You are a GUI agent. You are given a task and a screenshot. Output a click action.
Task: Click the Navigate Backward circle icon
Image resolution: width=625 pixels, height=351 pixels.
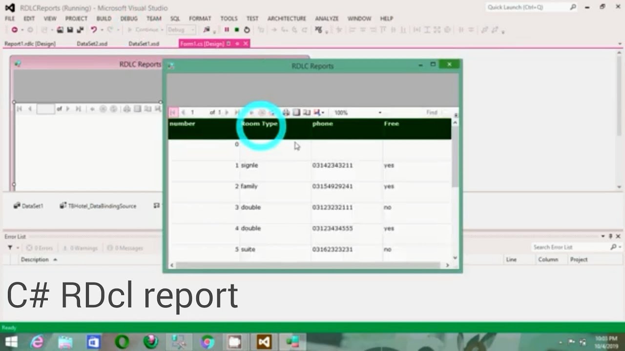click(x=15, y=30)
